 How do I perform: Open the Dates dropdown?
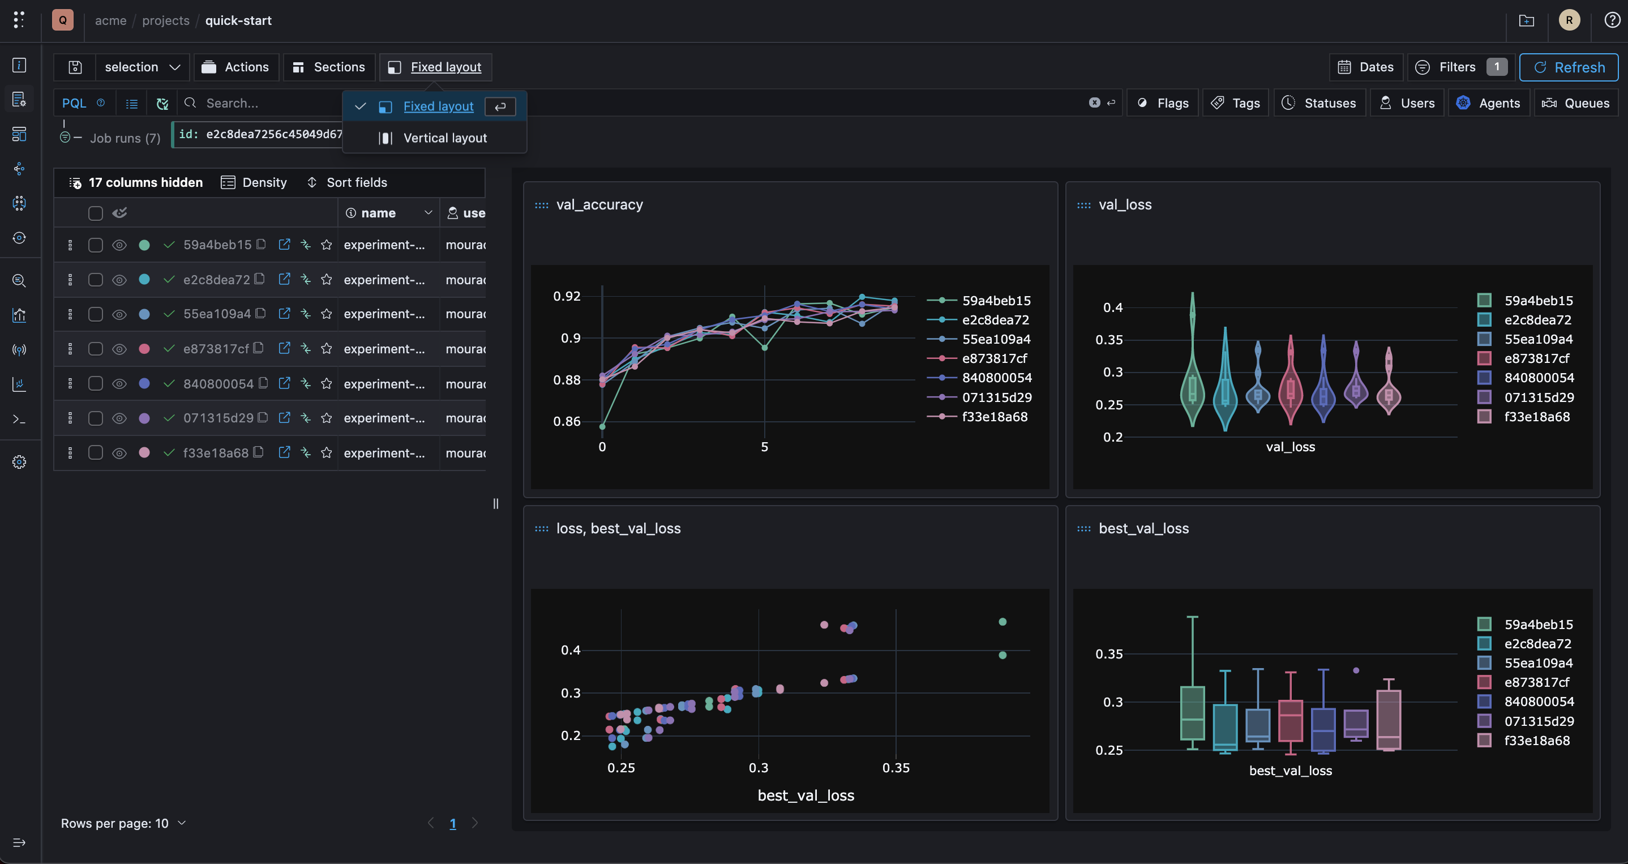coord(1366,67)
